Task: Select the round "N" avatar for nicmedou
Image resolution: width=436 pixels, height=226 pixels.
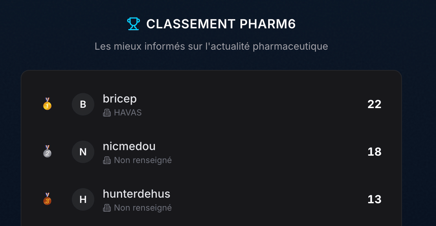Action: point(83,152)
